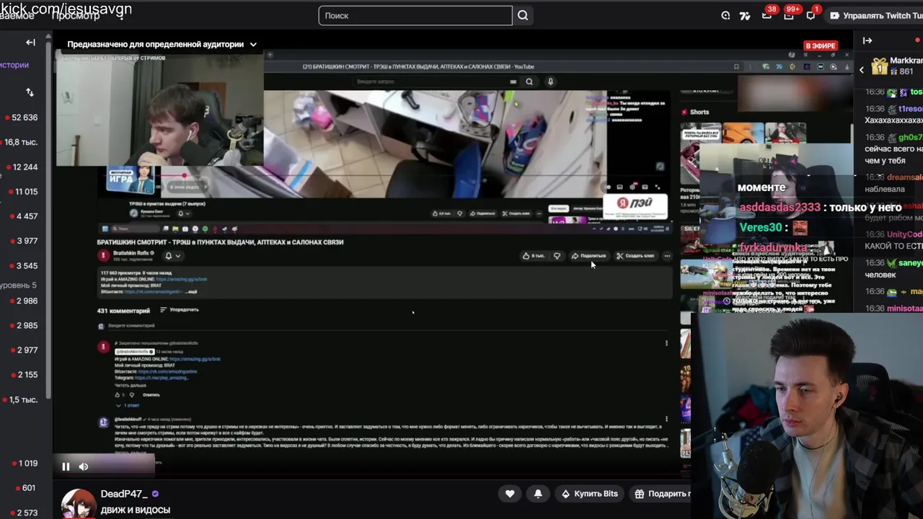Click DeadP47_ channel avatar
Screen dimensions: 923x519
79,504
